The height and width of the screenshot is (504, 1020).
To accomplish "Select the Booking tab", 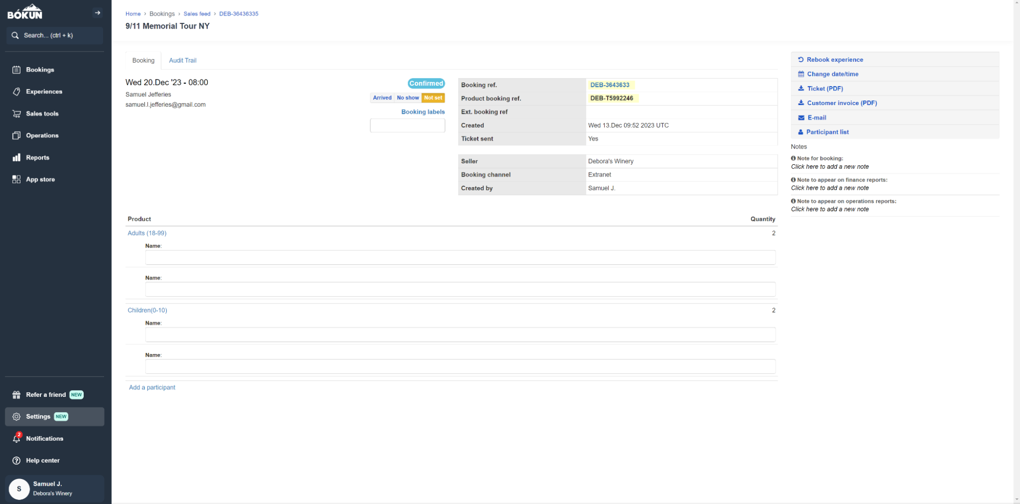I will pyautogui.click(x=143, y=61).
